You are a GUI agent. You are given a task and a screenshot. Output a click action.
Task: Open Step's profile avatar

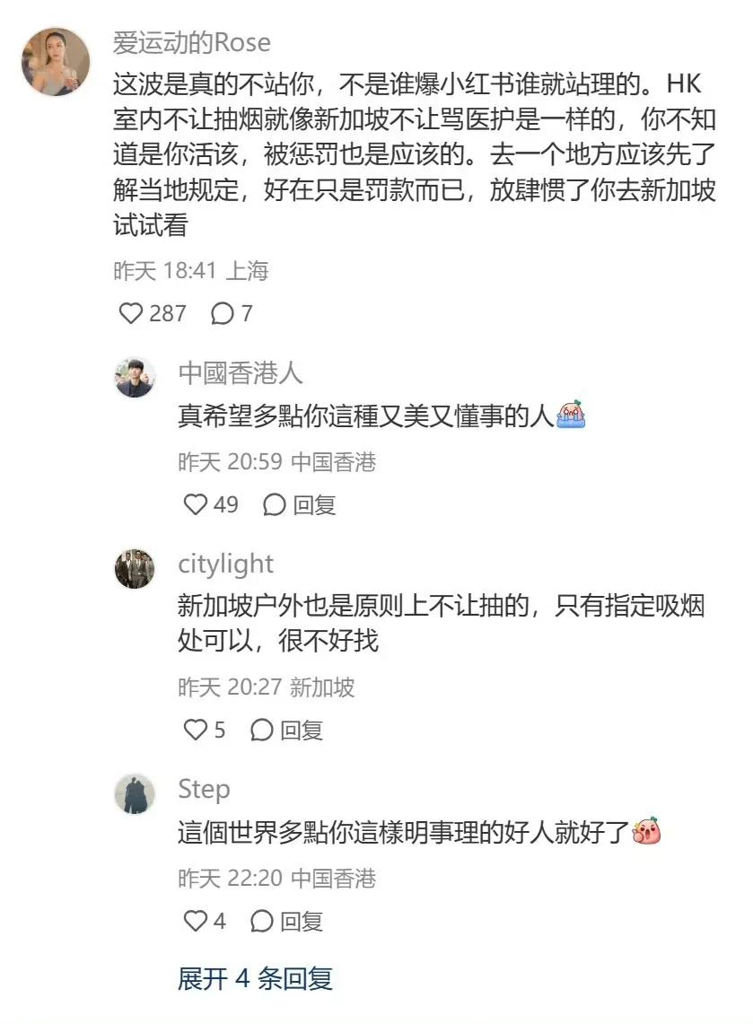136,793
